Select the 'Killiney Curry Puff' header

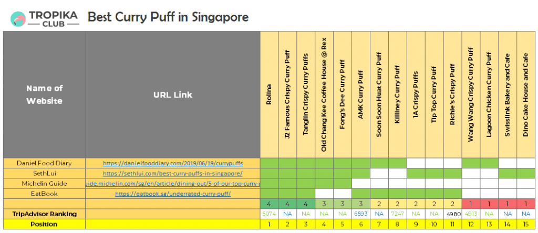click(x=398, y=94)
